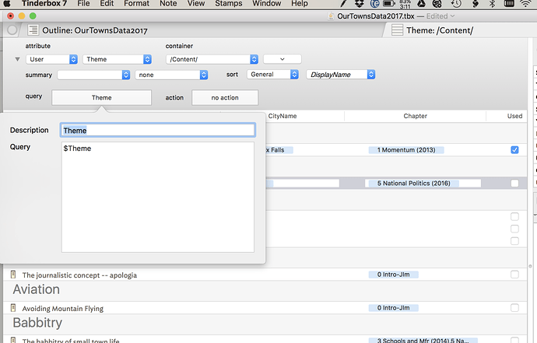Open the /Content/ container dropdown
The image size is (537, 343).
[x=212, y=59]
